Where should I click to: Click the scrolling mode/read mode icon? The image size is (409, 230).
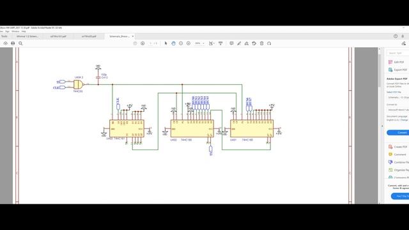pos(220,43)
